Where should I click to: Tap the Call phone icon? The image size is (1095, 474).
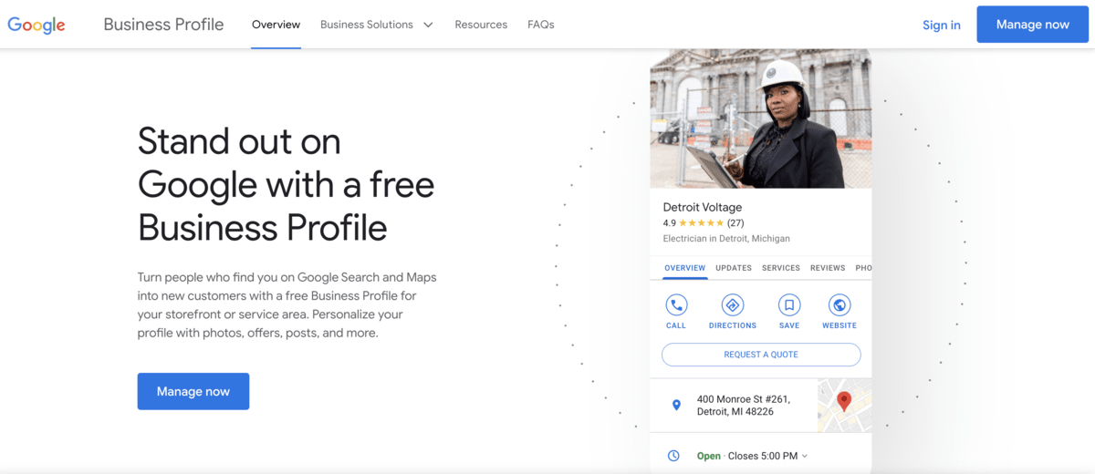tap(676, 304)
